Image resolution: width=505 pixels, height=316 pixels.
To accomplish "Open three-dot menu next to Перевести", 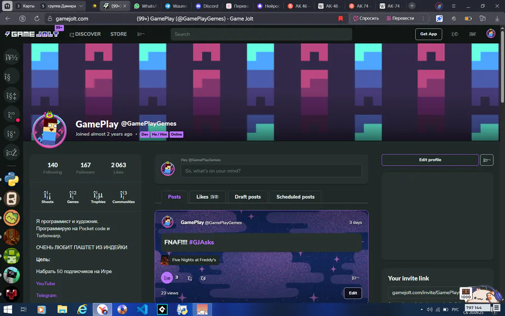I will coord(423,19).
